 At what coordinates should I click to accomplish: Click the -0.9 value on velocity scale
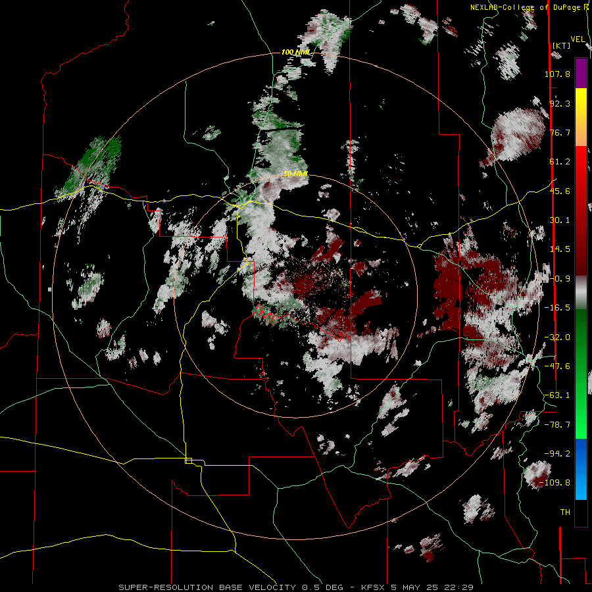point(560,279)
